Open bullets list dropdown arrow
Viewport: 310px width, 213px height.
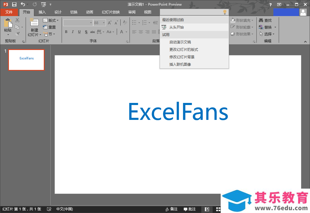pos(139,23)
